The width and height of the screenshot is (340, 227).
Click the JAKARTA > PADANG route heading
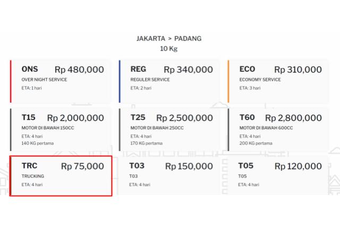click(x=169, y=39)
